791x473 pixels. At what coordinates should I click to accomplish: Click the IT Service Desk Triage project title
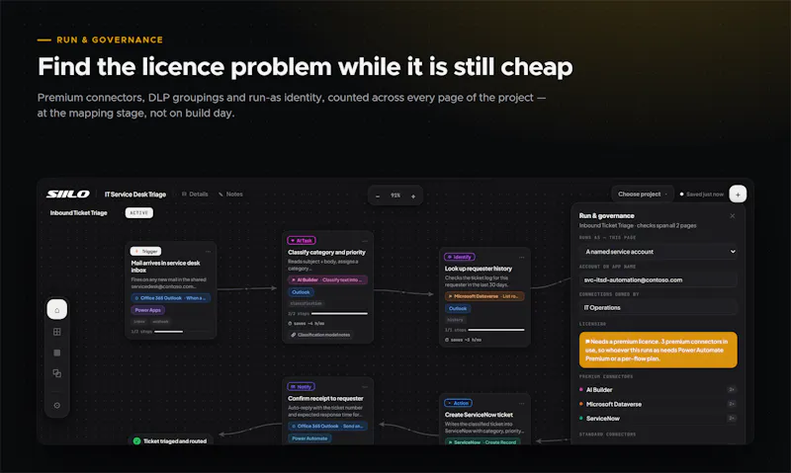(135, 195)
